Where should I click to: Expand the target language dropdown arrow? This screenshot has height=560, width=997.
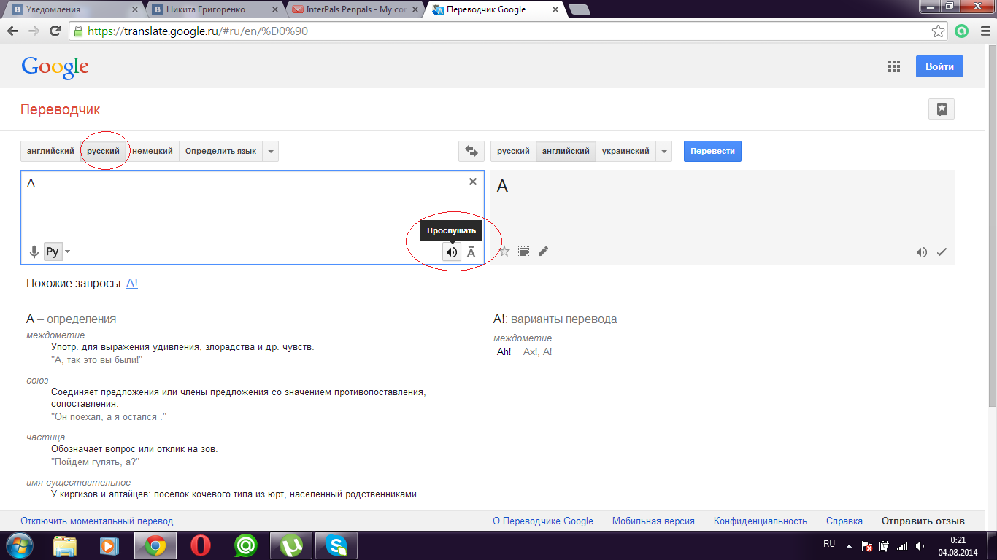664,152
